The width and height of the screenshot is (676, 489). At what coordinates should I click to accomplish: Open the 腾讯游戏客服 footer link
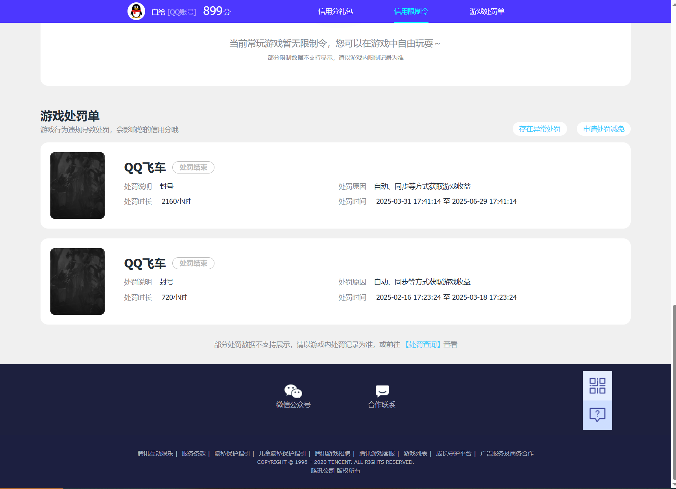click(377, 454)
